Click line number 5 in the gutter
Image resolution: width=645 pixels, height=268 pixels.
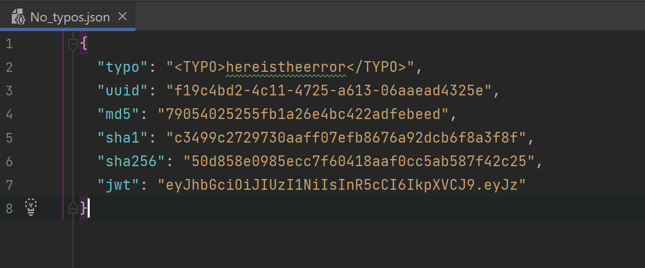9,138
